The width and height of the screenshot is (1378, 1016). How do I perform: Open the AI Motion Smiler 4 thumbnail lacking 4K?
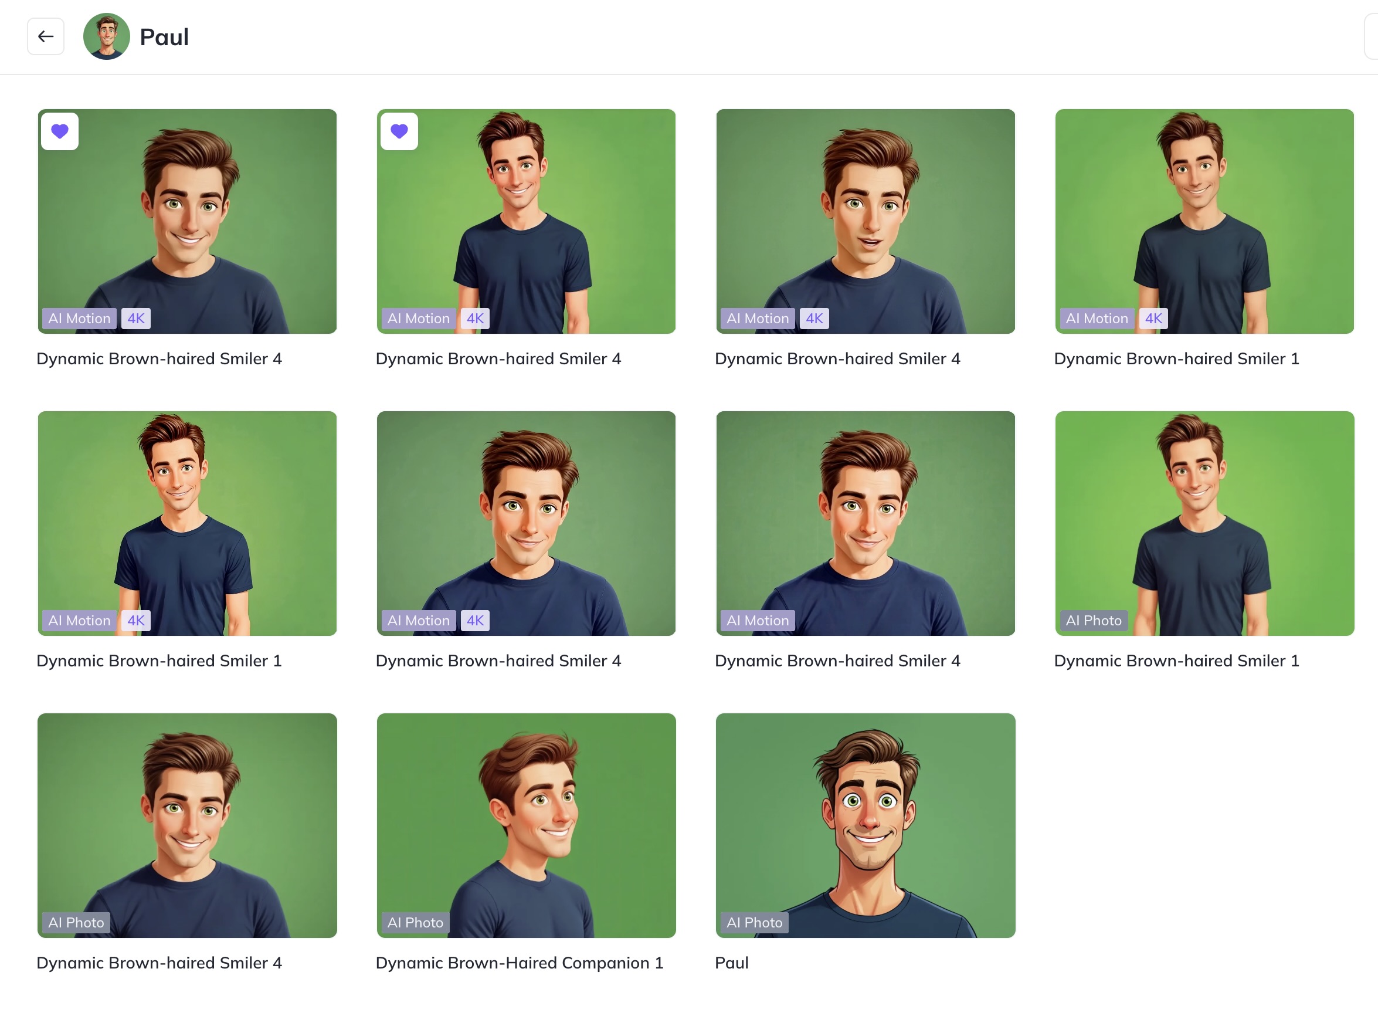[866, 523]
